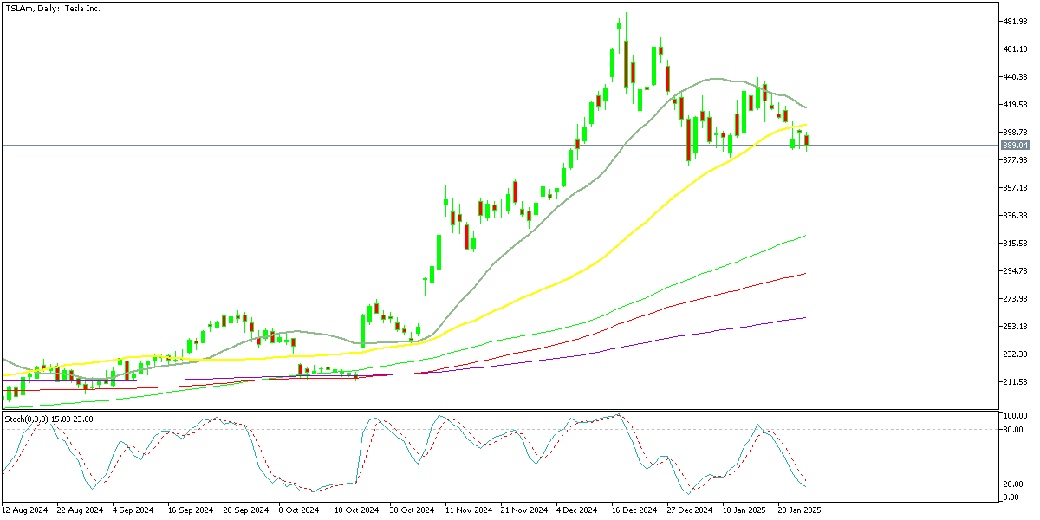Click the current price tag 389.04

(x=1014, y=145)
